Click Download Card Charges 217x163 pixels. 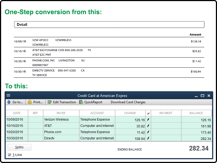click(x=128, y=102)
